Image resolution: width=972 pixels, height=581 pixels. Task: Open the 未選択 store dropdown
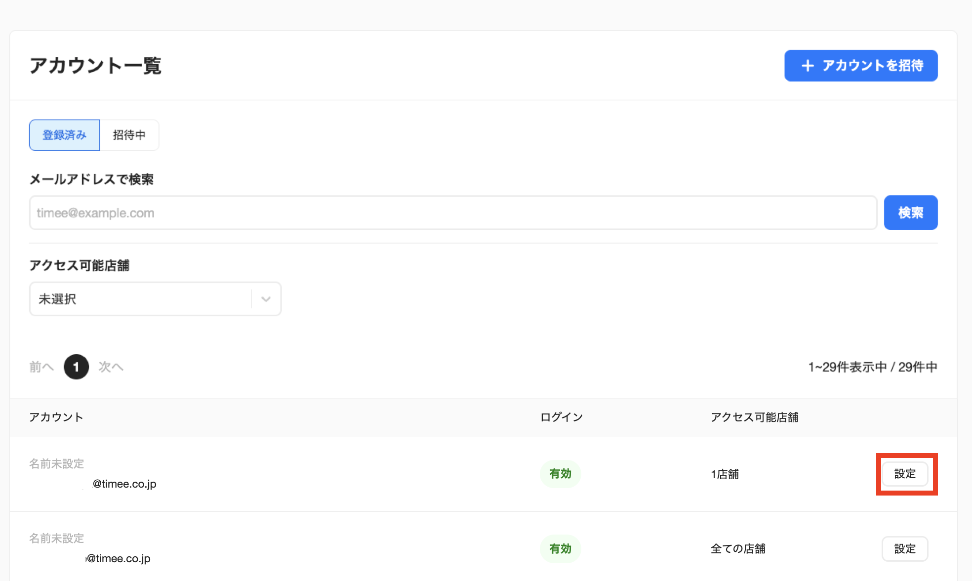155,299
